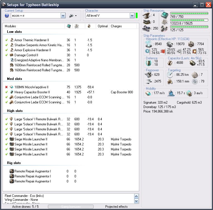The height and width of the screenshot is (210, 213).
Task: Click the fleet list scroll down arrow
Action: tap(136, 201)
